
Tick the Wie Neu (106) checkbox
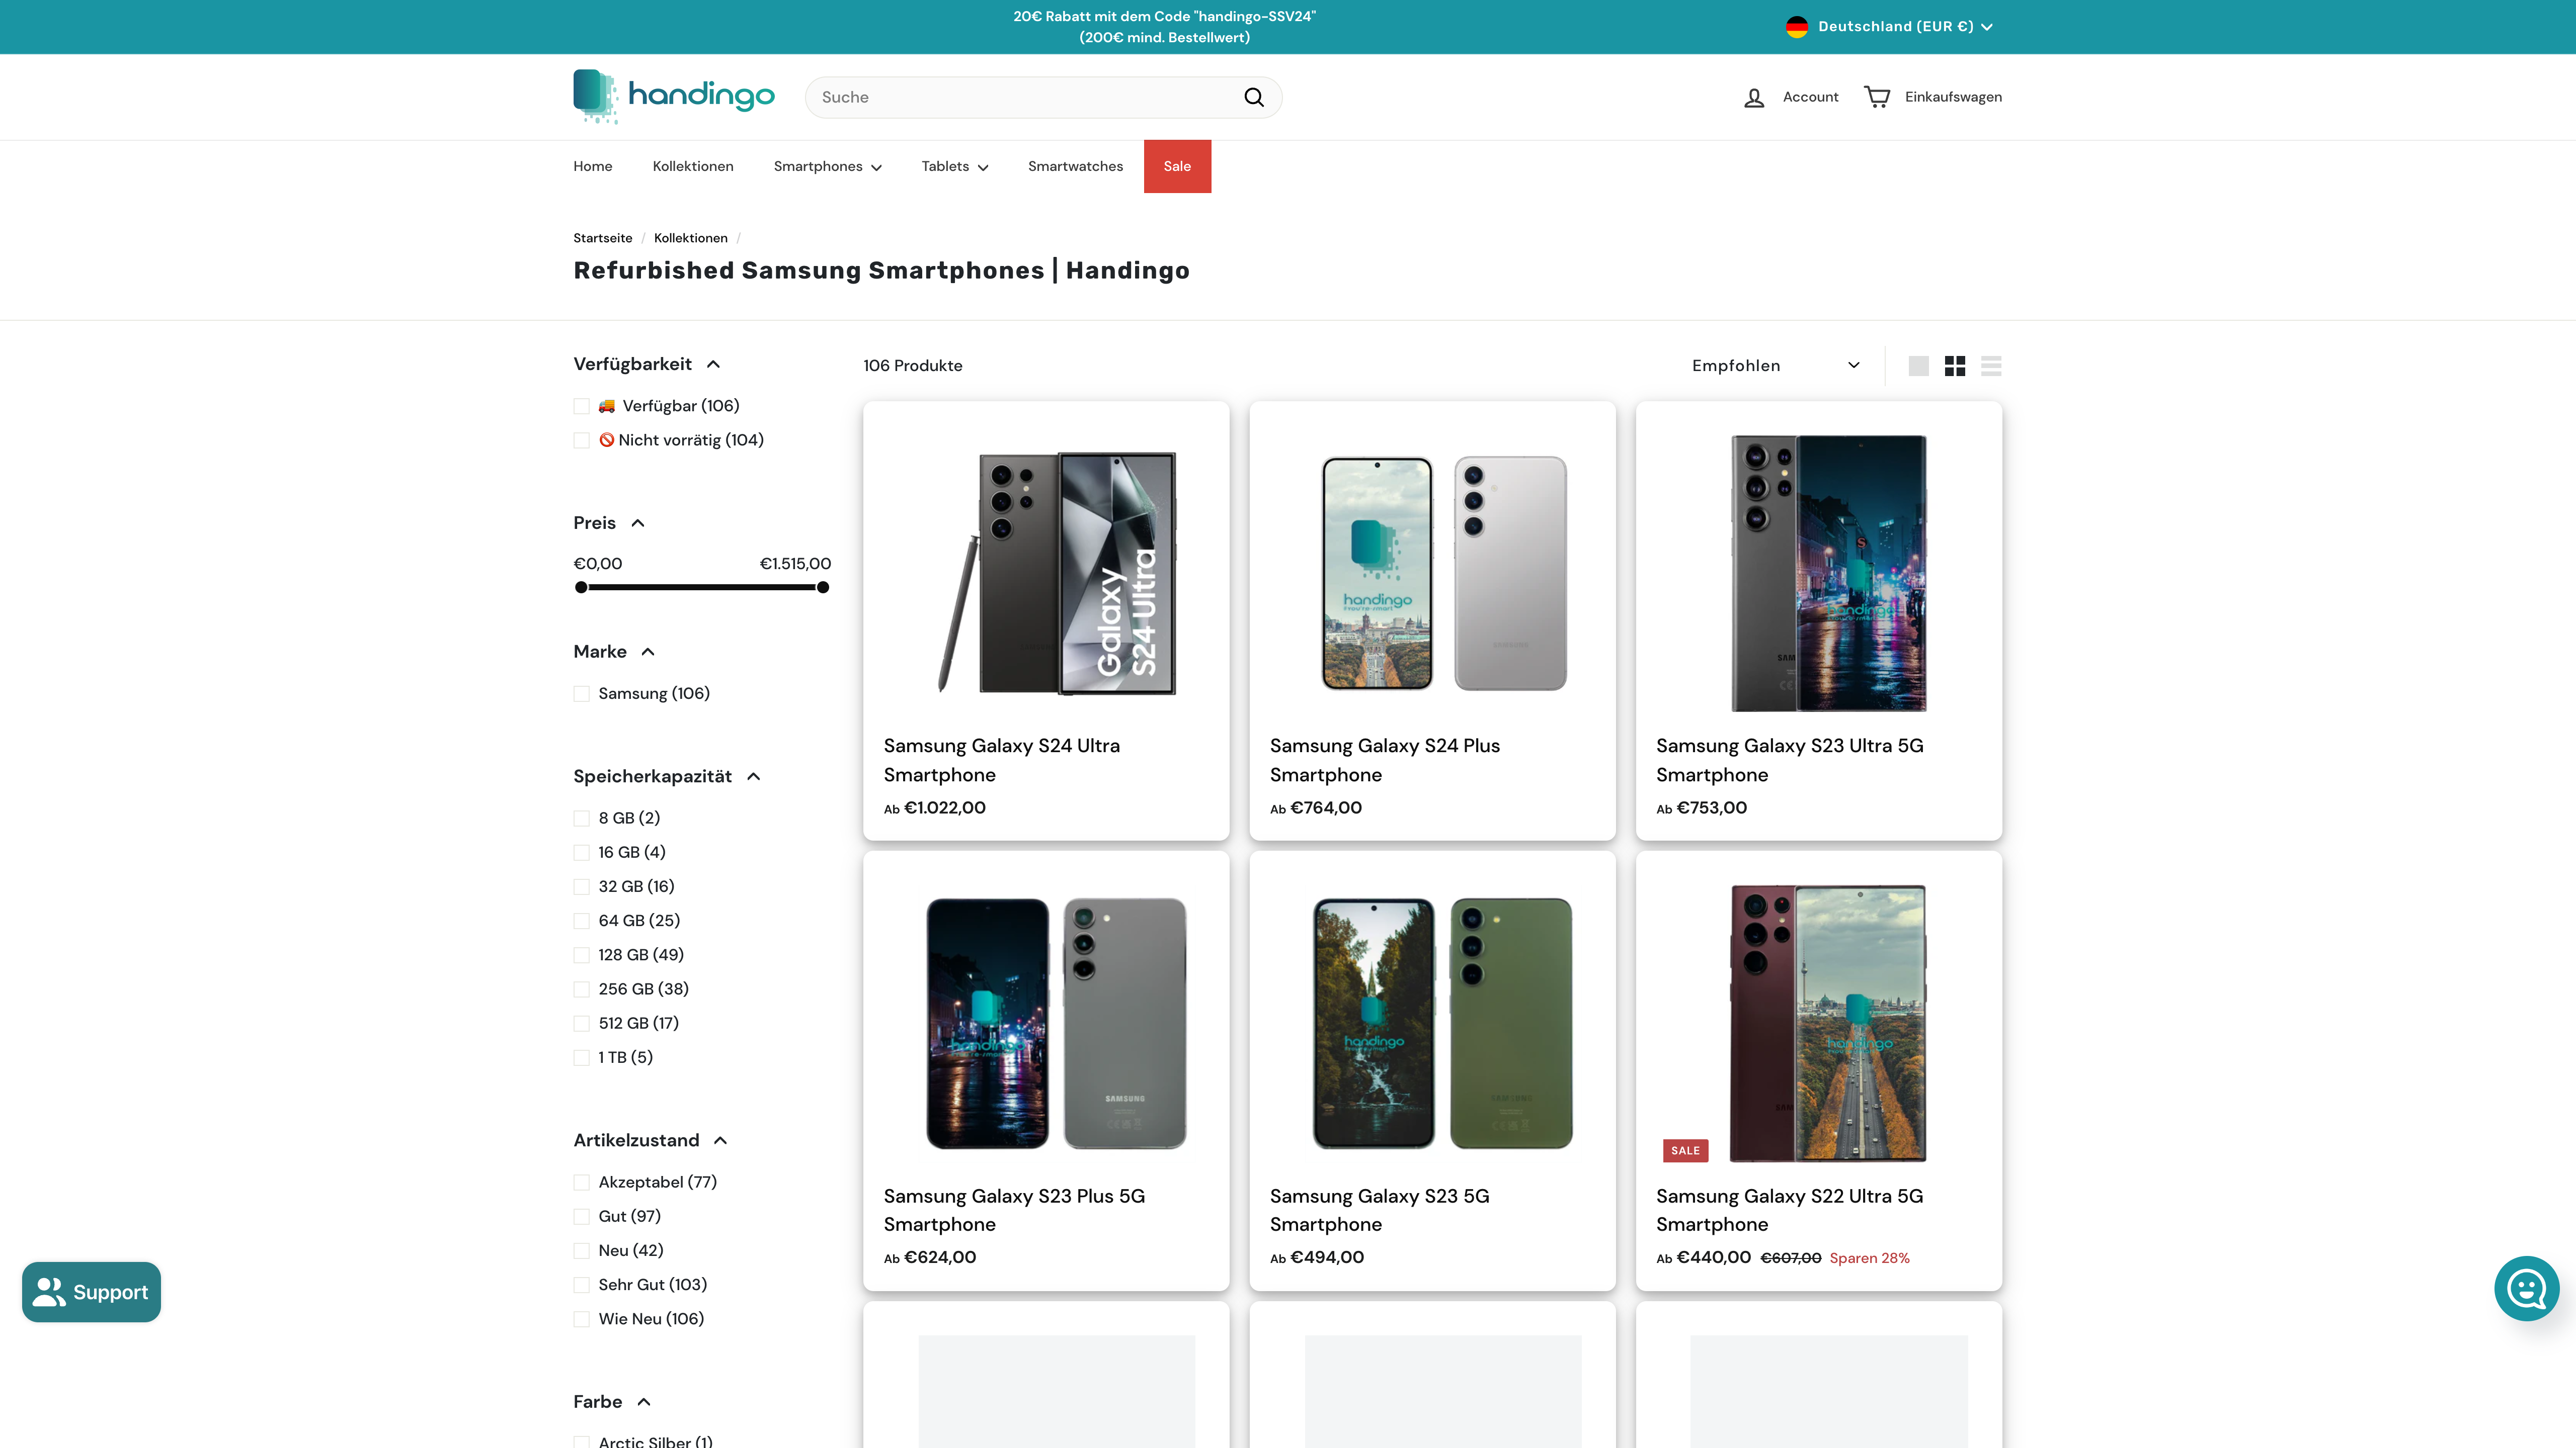click(581, 1319)
